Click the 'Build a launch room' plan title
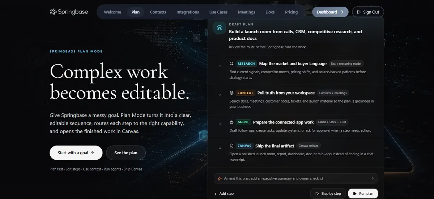This screenshot has height=199, width=434. [295, 35]
